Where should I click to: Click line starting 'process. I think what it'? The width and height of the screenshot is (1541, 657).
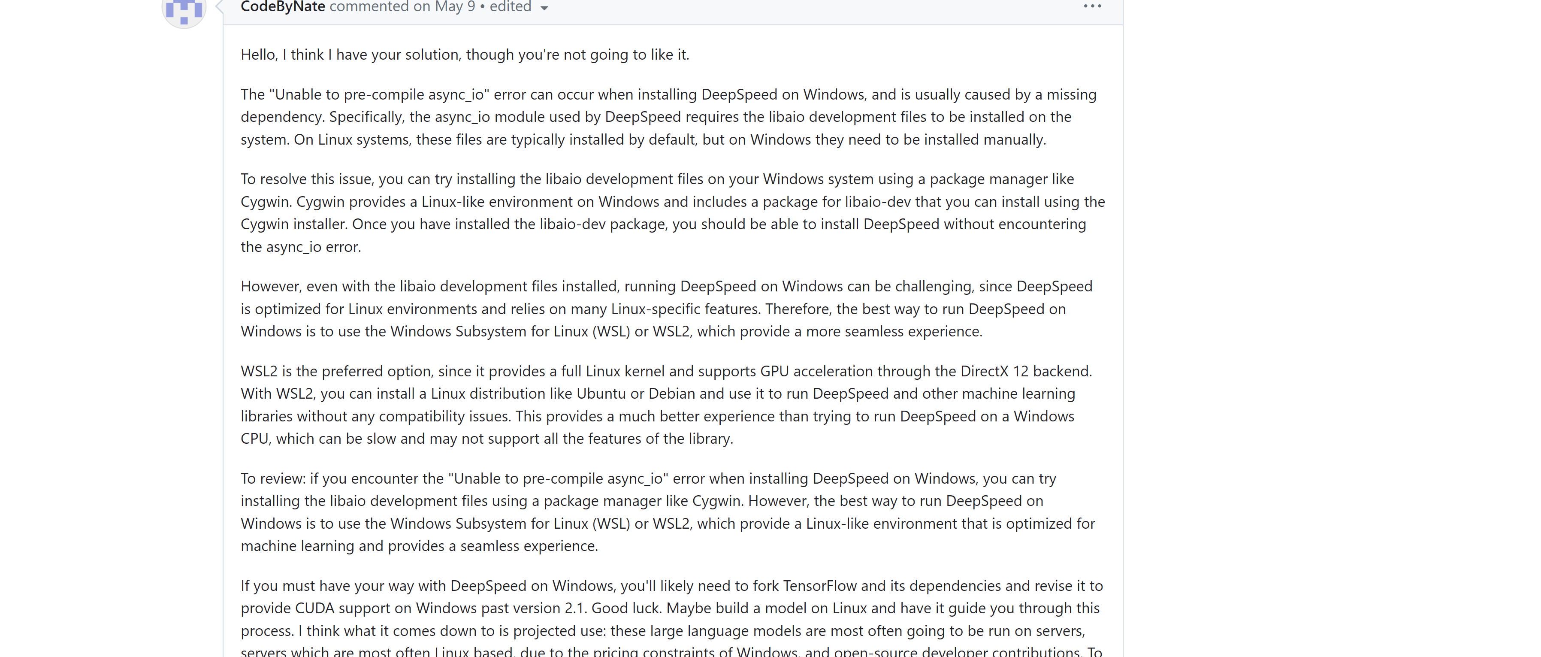pos(662,631)
